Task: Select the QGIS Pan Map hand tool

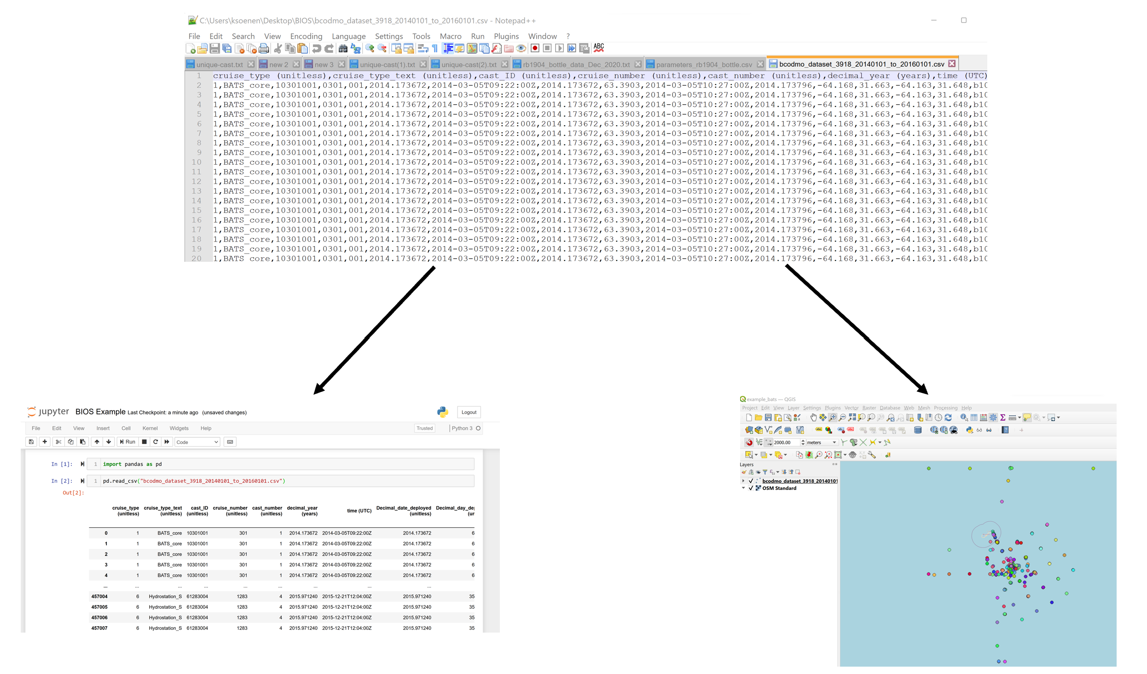Action: pos(814,417)
